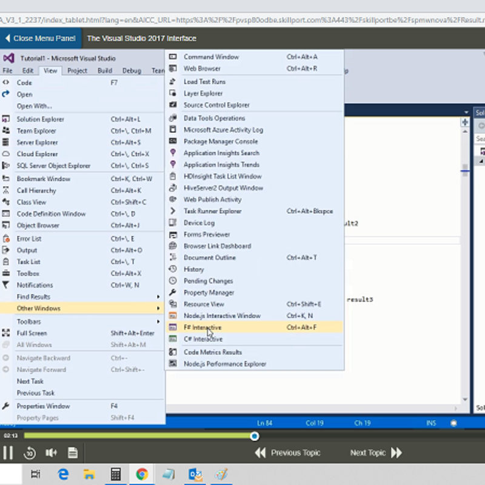Image resolution: width=485 pixels, height=485 pixels.
Task: Open Calculator from taskbar
Action: [x=115, y=474]
